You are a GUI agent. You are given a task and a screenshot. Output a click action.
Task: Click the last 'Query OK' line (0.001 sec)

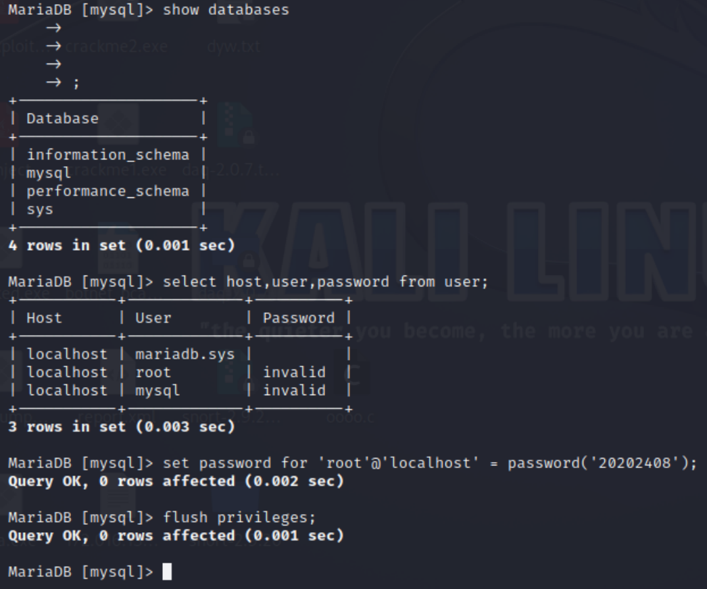[x=176, y=536]
